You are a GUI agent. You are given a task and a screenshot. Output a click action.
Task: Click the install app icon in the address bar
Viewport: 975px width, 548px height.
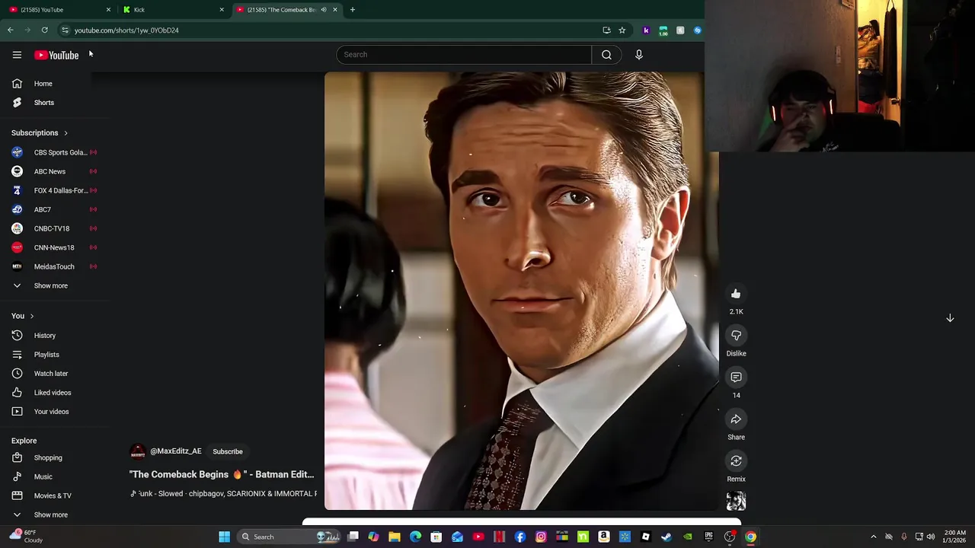(606, 30)
